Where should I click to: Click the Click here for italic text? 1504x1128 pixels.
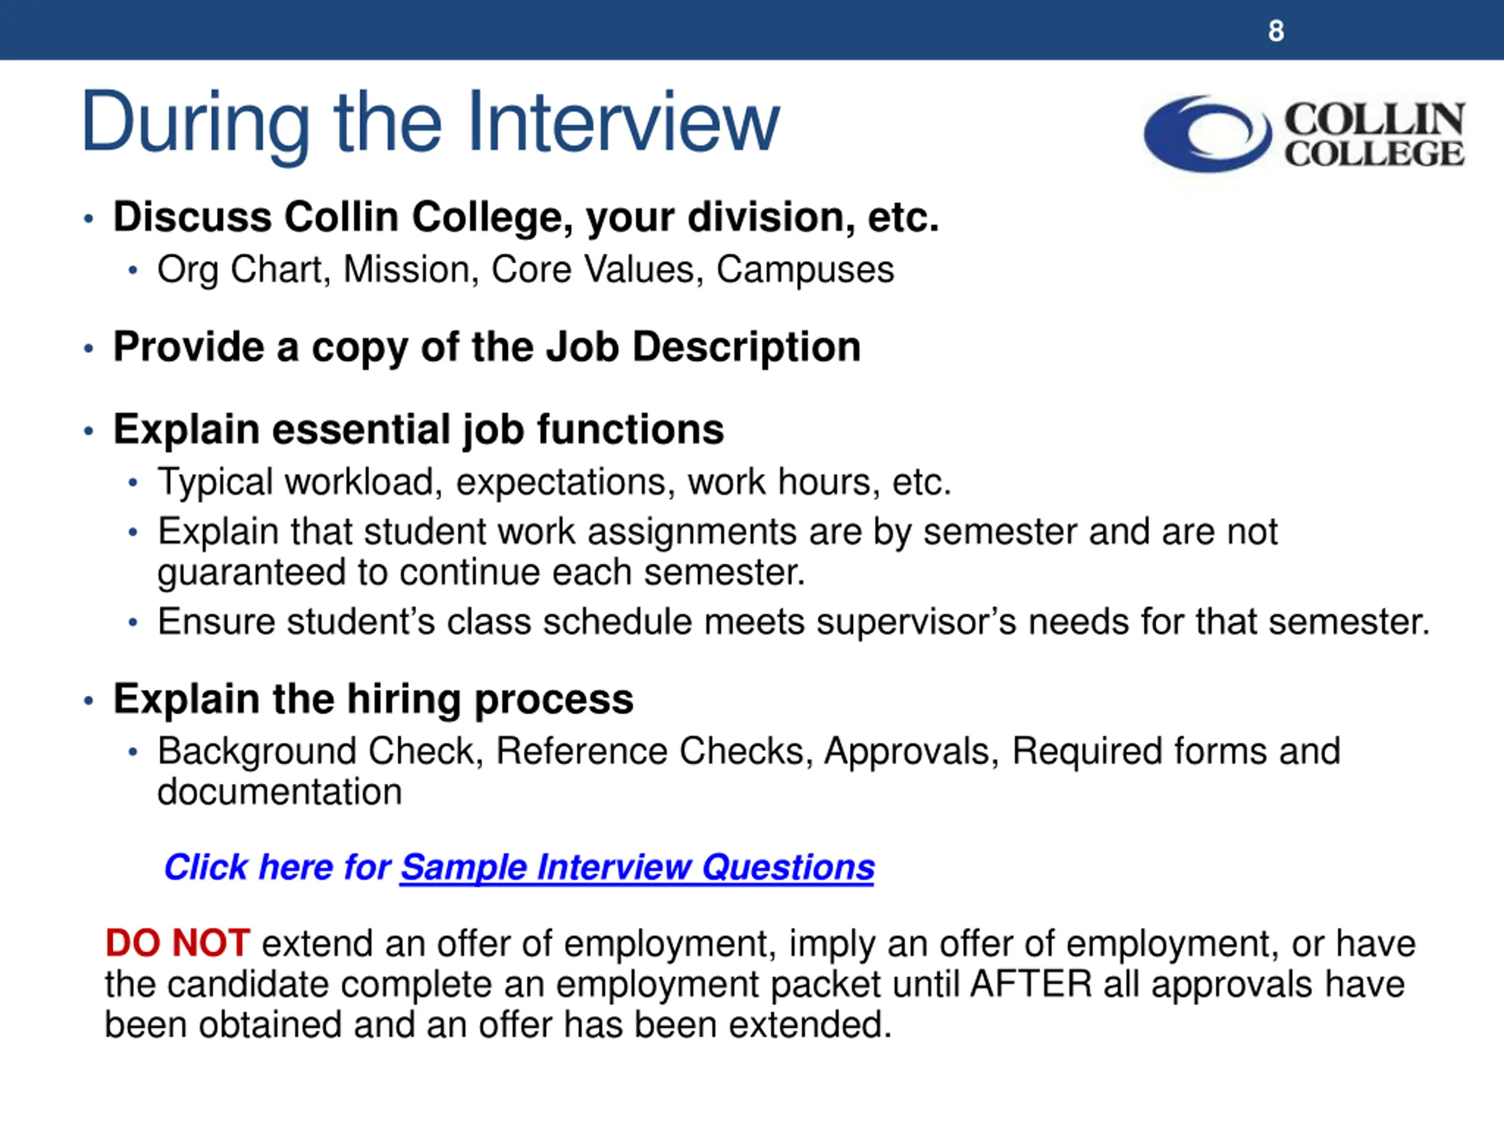pos(277,868)
